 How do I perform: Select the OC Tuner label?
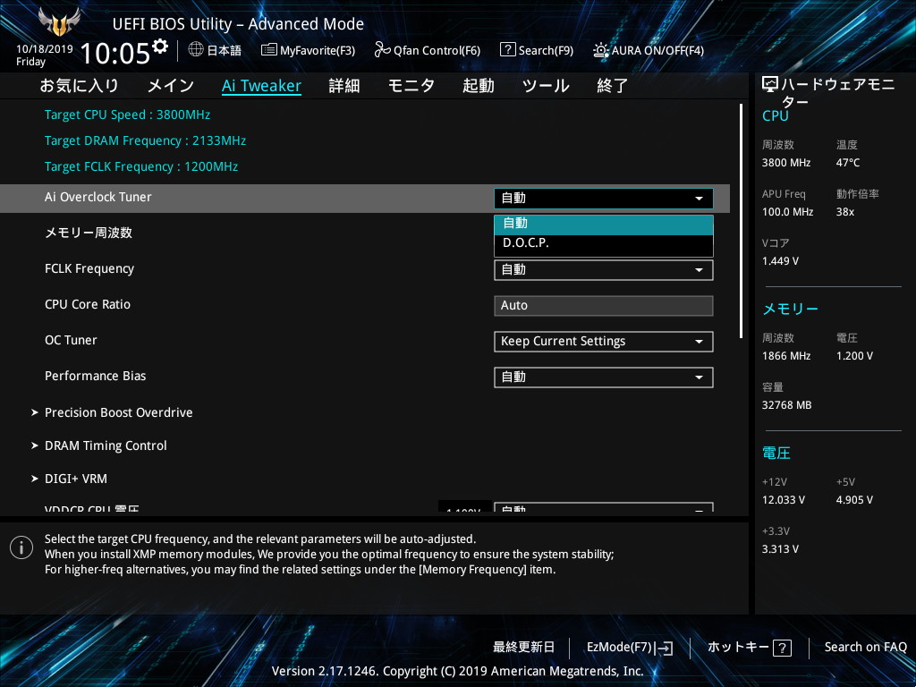[71, 340]
